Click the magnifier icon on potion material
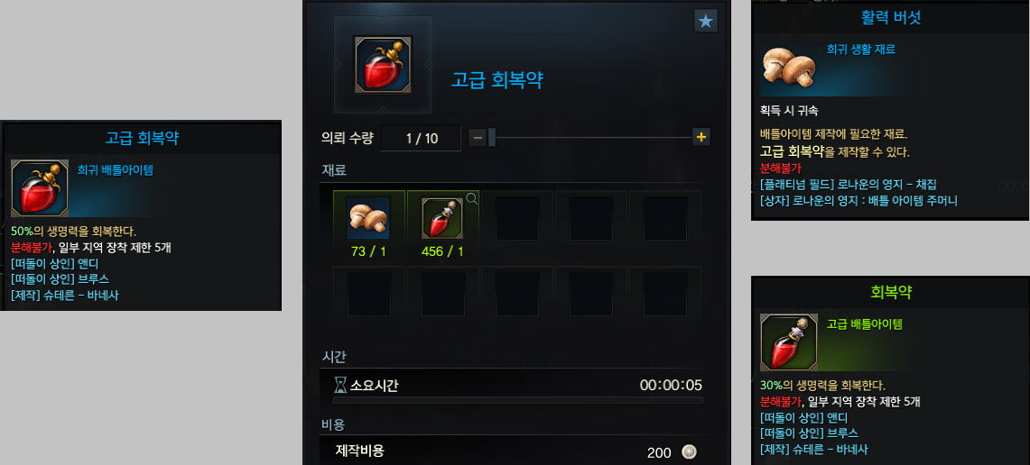 pyautogui.click(x=471, y=198)
